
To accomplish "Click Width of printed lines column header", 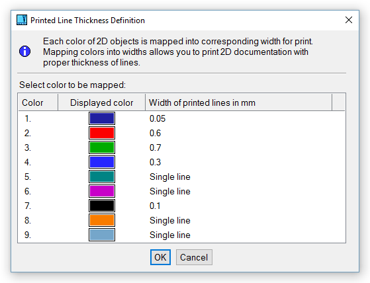I will (238, 102).
